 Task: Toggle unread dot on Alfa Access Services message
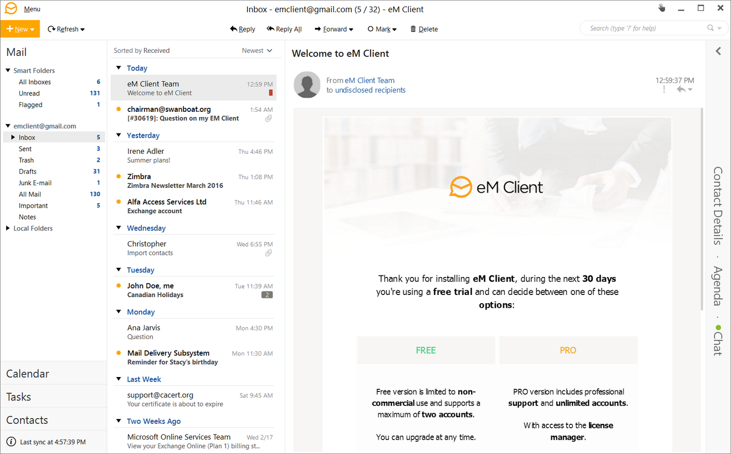(x=119, y=202)
